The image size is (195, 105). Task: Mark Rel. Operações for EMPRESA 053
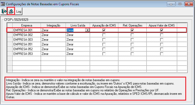[x=132, y=54]
